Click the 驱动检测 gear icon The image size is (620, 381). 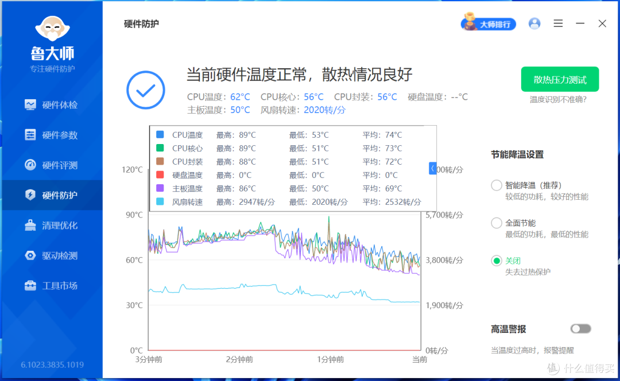pyautogui.click(x=30, y=255)
